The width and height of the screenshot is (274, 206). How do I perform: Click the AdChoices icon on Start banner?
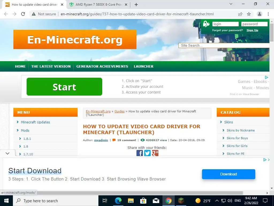click(267, 77)
